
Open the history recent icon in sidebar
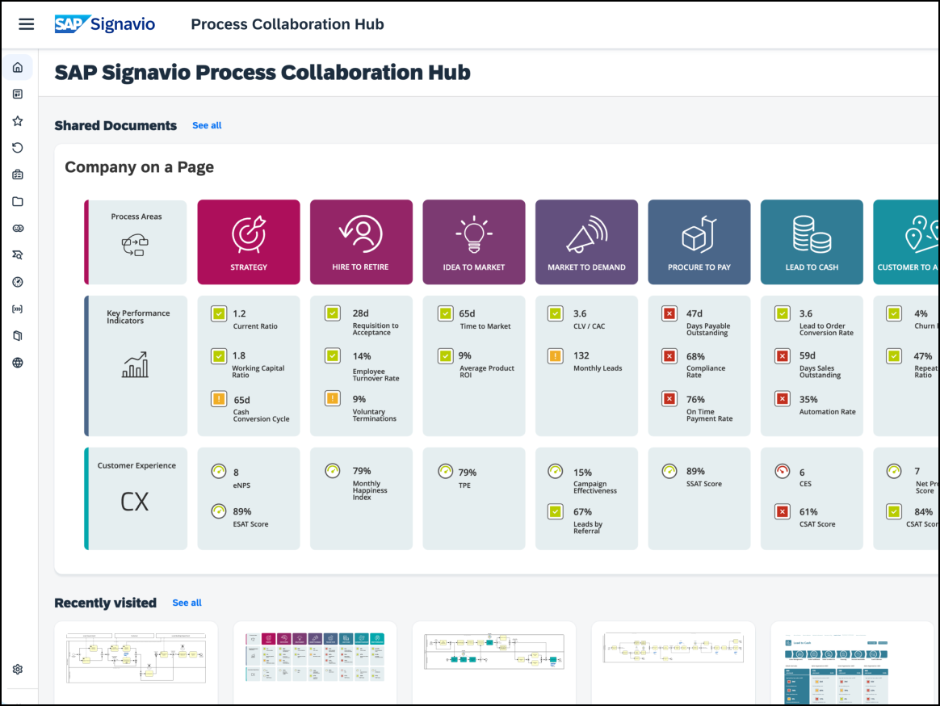click(x=18, y=148)
